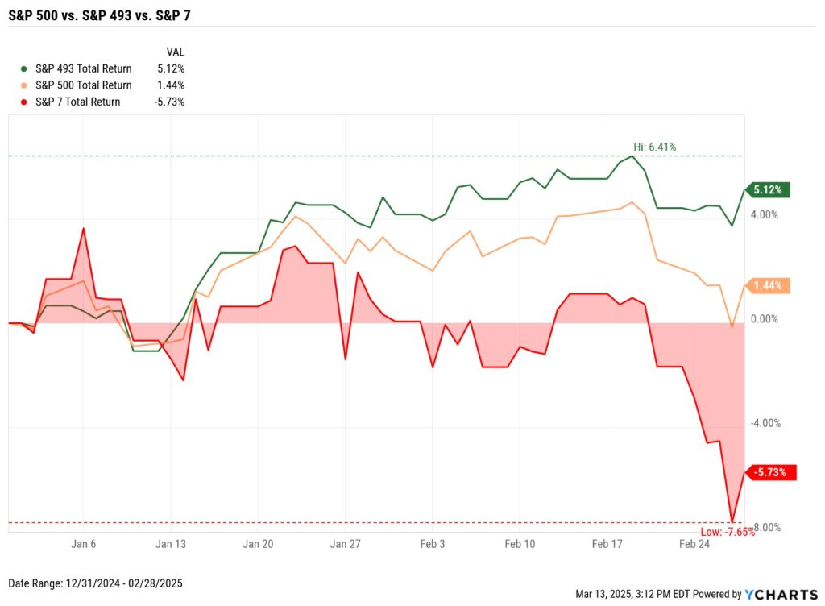Click the red -5.73% end value tag
This screenshot has width=825, height=606.
(x=769, y=472)
